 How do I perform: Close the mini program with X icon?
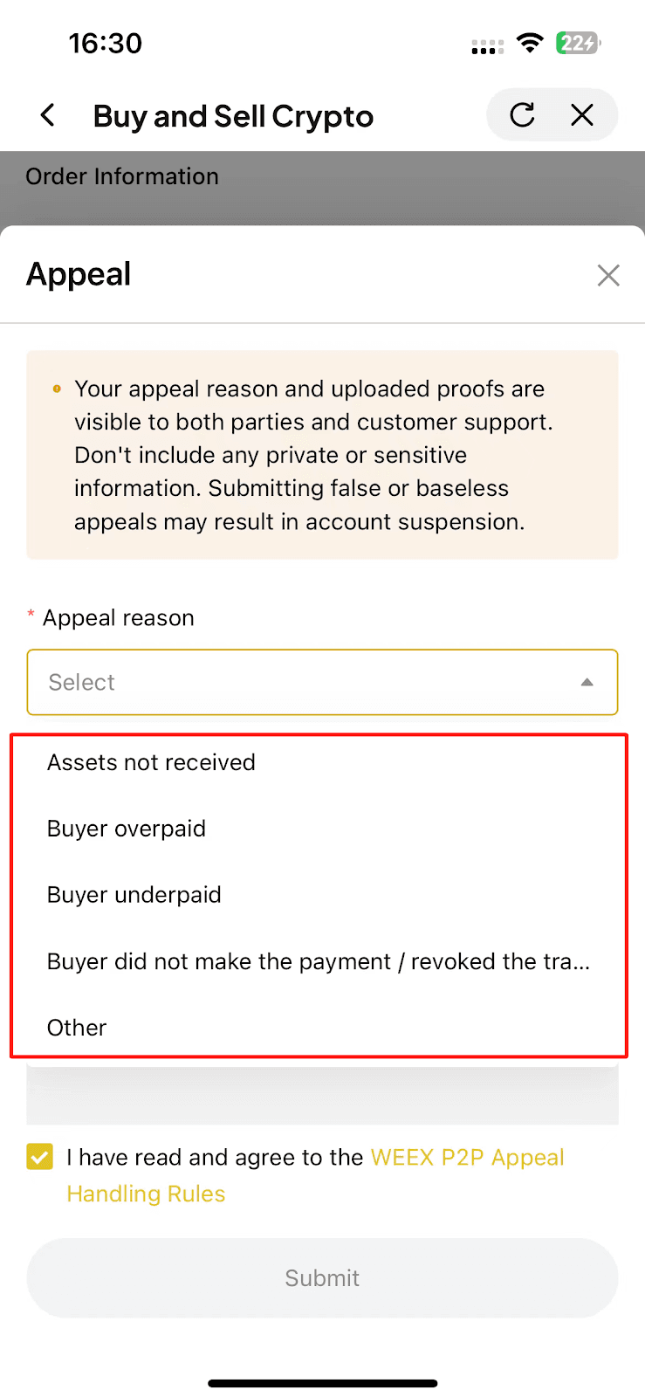pos(582,115)
